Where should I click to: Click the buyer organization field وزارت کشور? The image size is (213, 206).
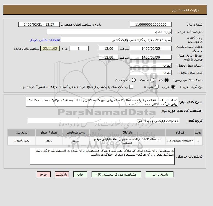click(x=109, y=32)
